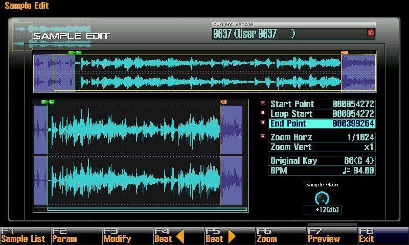The height and width of the screenshot is (245, 409).
Task: Click the green S marker in overview waveform
Action: pos(71,53)
